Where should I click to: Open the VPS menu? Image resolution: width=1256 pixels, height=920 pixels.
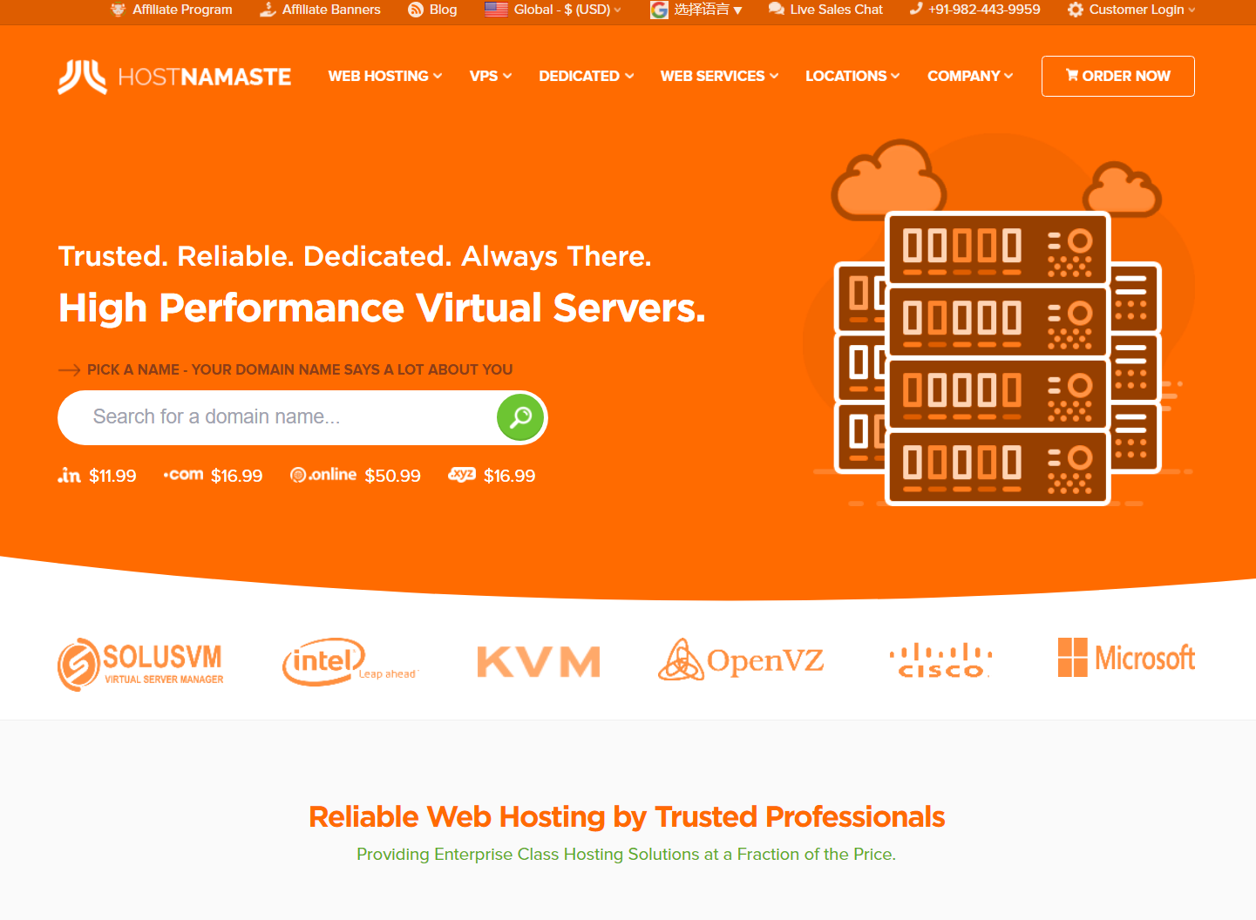click(490, 77)
